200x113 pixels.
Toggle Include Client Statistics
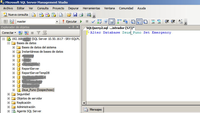(126, 22)
